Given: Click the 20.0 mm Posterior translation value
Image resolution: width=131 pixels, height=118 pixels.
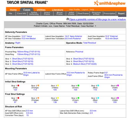Looking at the screenshot, I should click(73, 39).
